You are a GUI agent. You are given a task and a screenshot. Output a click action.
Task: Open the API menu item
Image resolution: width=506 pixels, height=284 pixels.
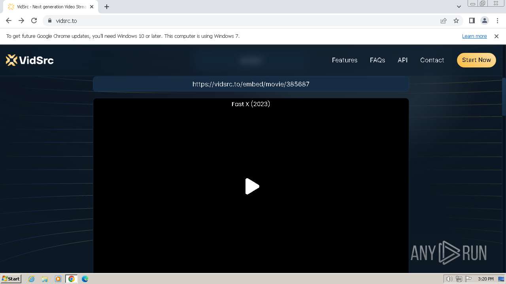pos(402,60)
